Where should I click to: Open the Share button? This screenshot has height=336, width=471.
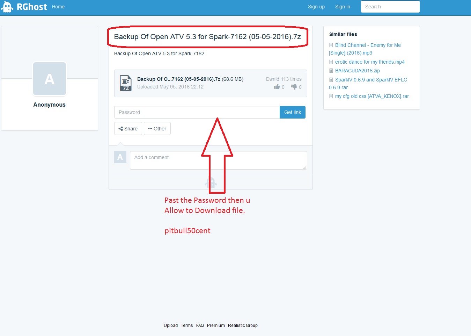pos(128,129)
